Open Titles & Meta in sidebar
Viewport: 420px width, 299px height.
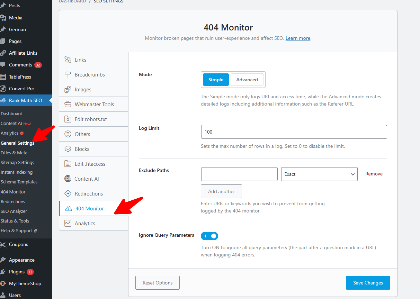(14, 153)
